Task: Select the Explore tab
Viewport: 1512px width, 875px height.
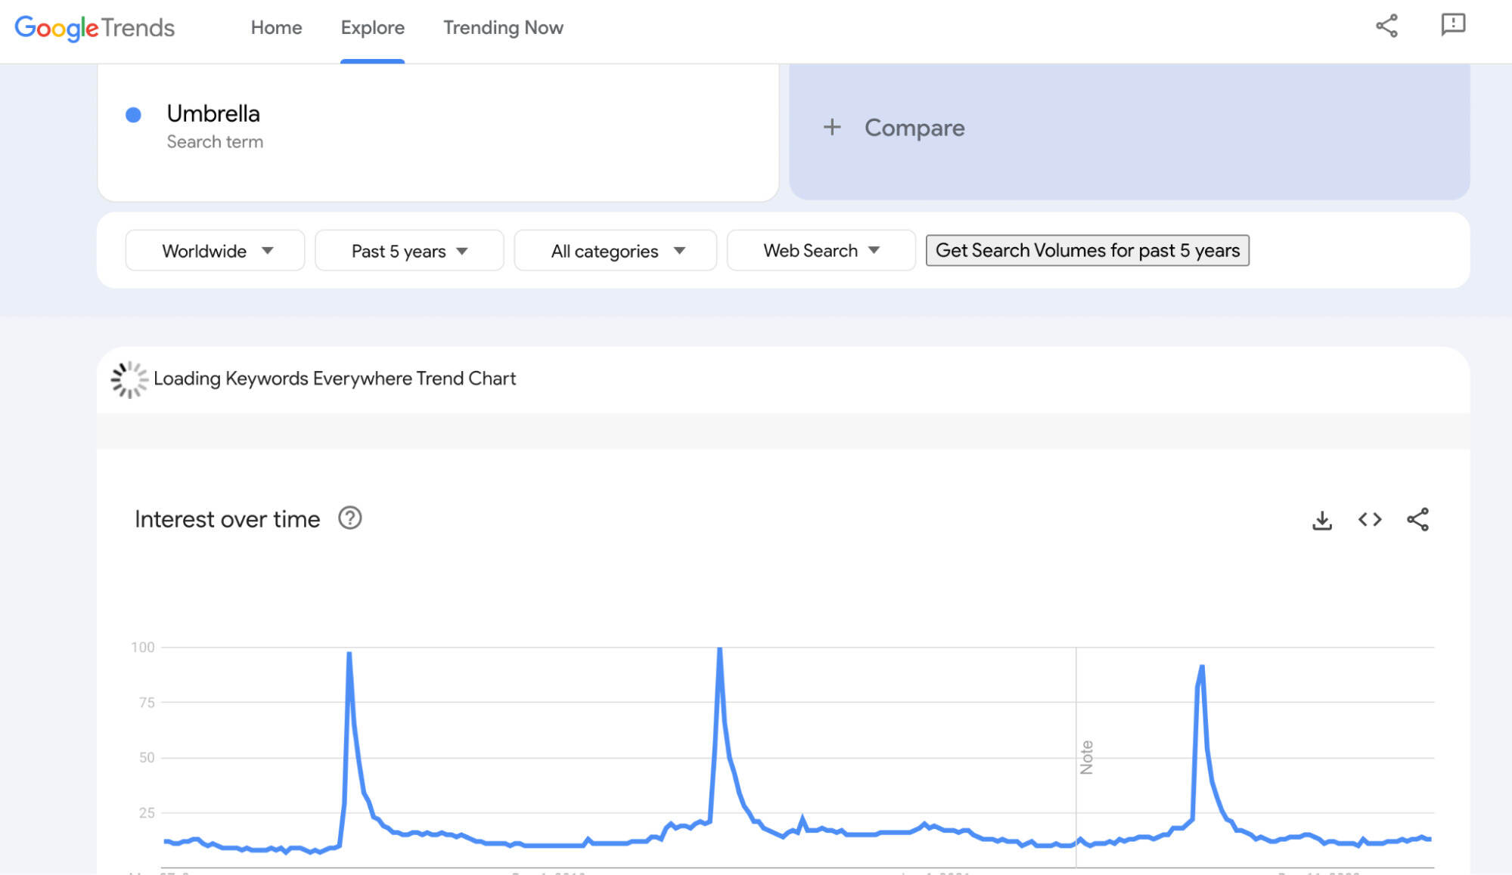Action: 372,28
